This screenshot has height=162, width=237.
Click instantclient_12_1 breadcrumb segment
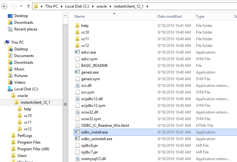(129, 6)
